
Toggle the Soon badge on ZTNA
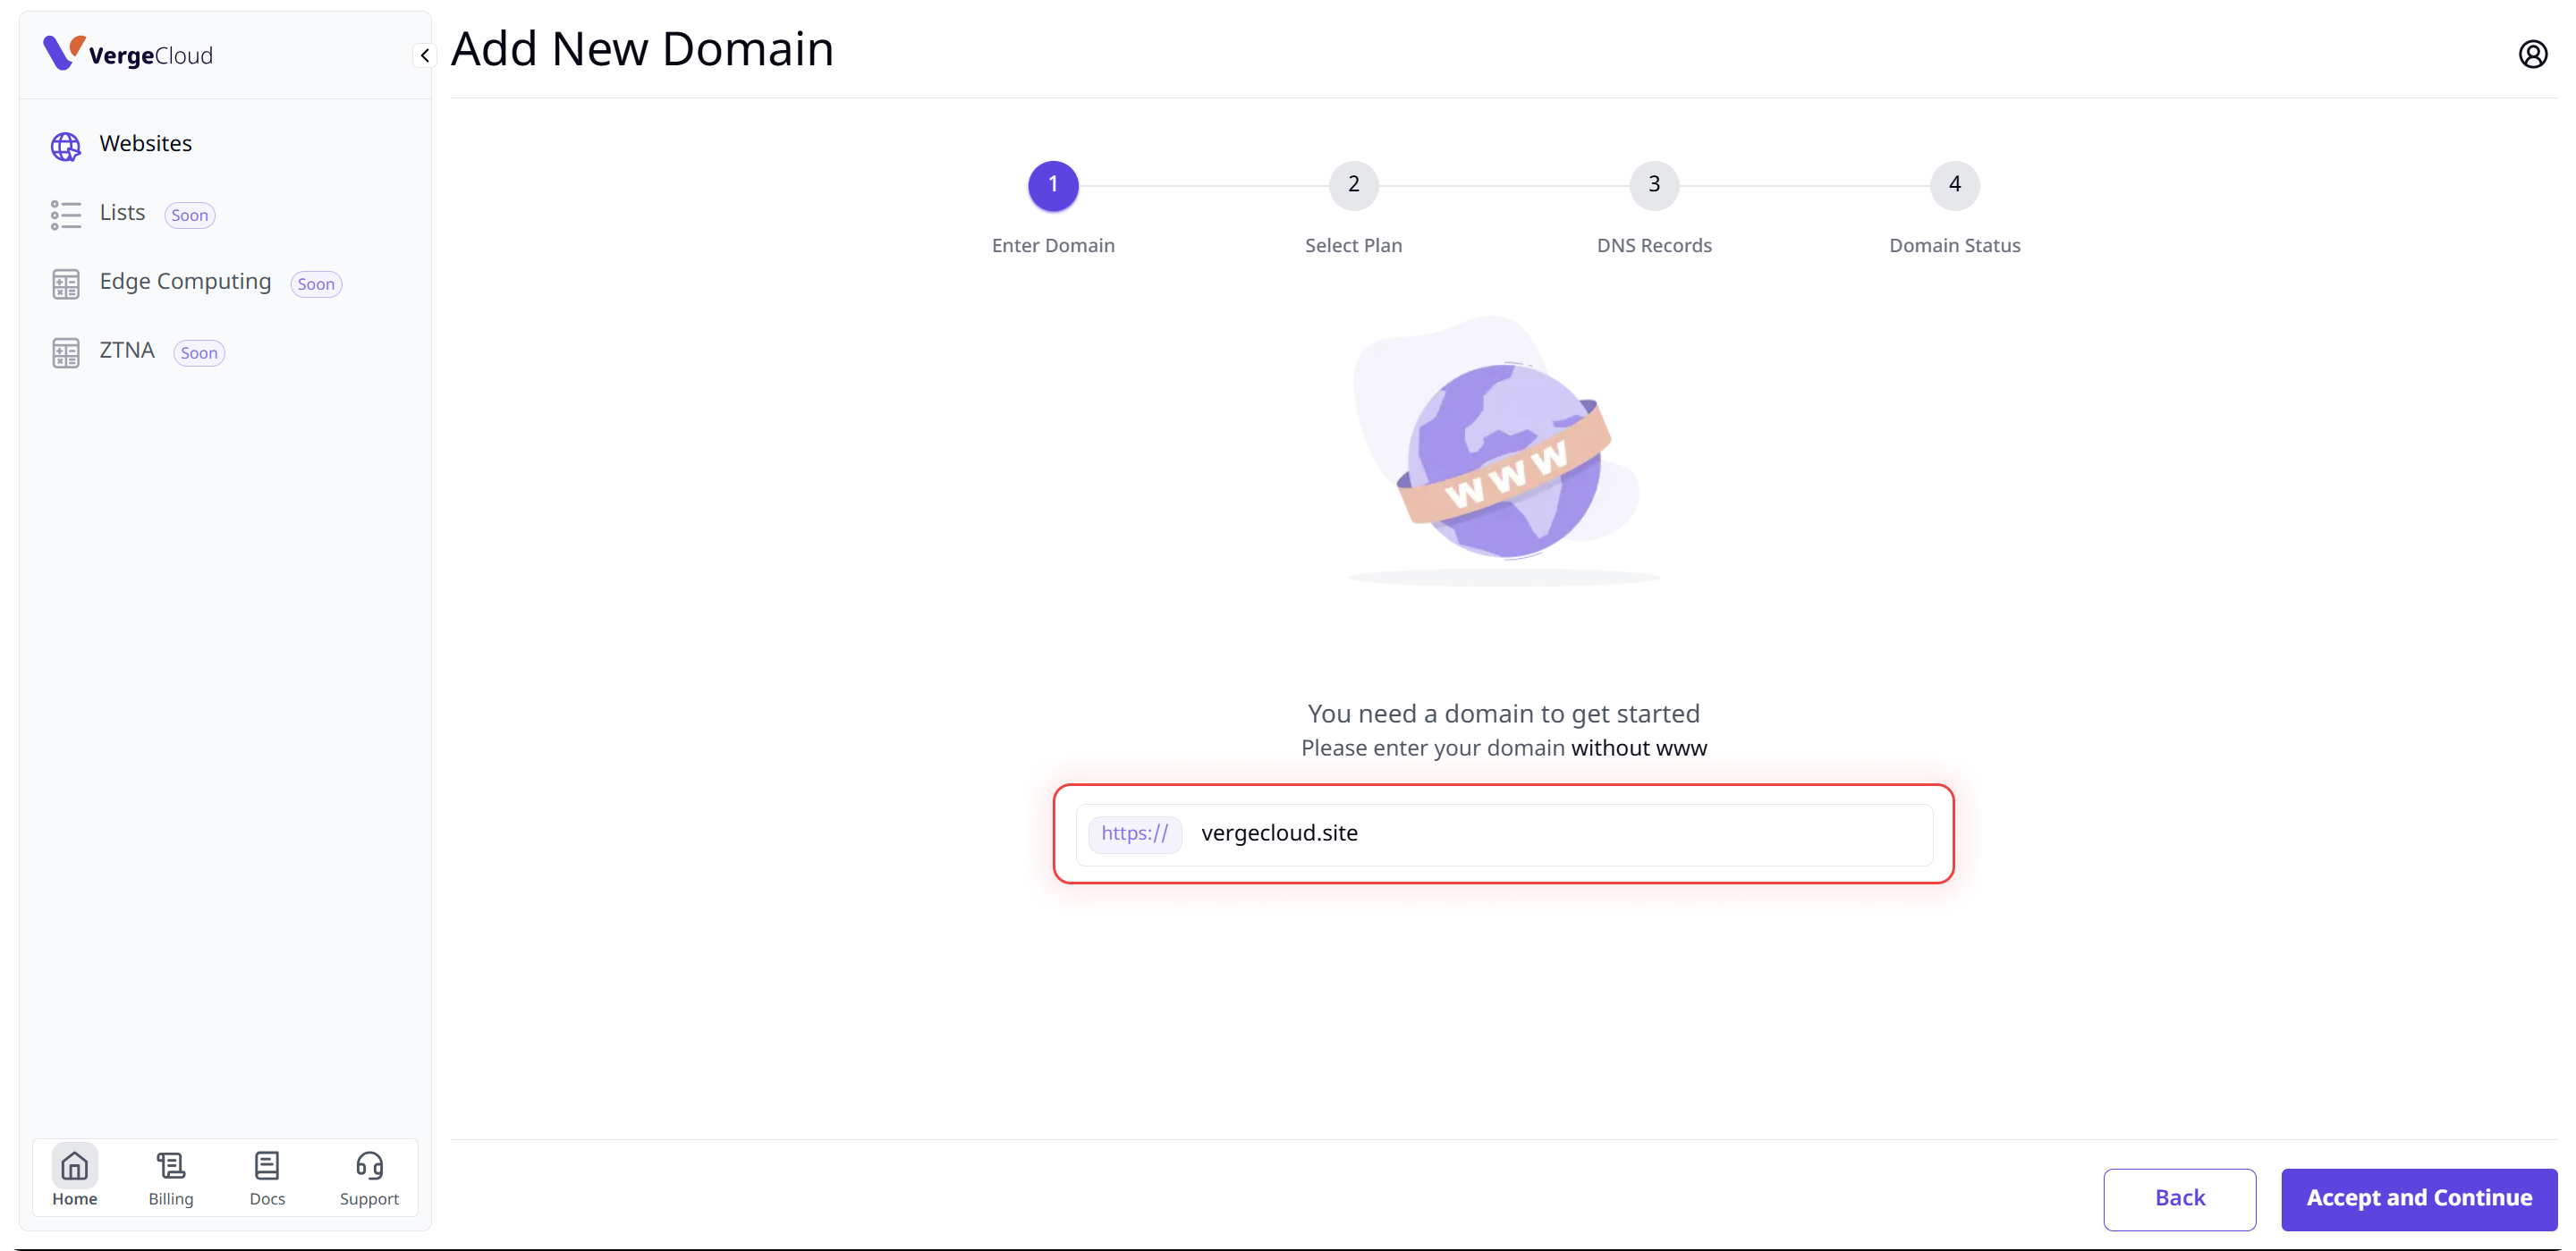pyautogui.click(x=196, y=351)
